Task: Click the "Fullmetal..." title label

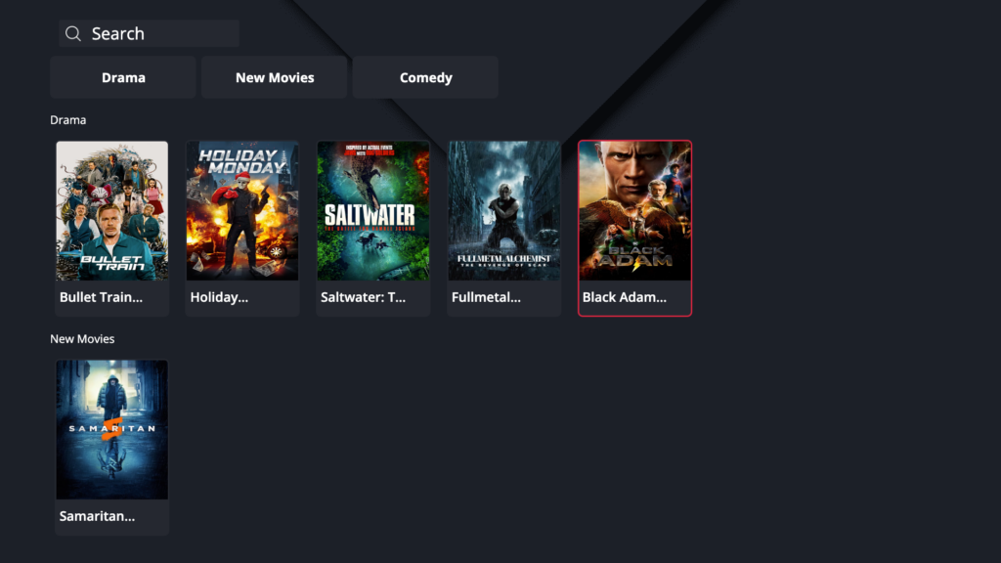Action: pyautogui.click(x=486, y=297)
